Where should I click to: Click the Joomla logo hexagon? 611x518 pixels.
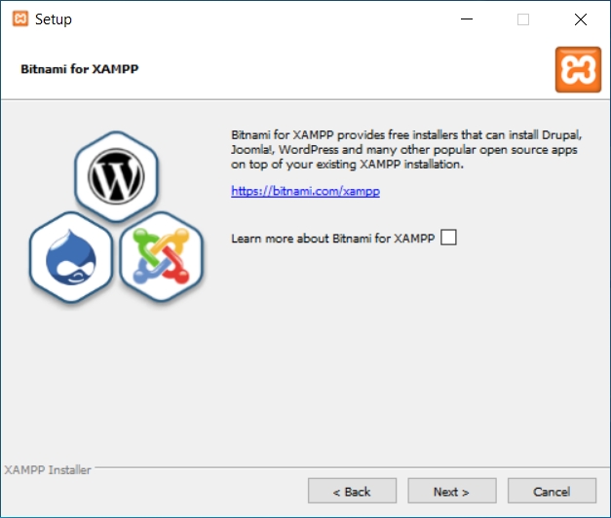pos(160,257)
